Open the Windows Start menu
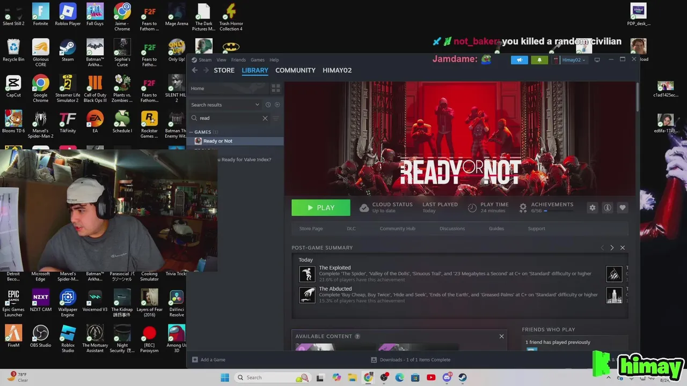The image size is (687, 386). [225, 377]
